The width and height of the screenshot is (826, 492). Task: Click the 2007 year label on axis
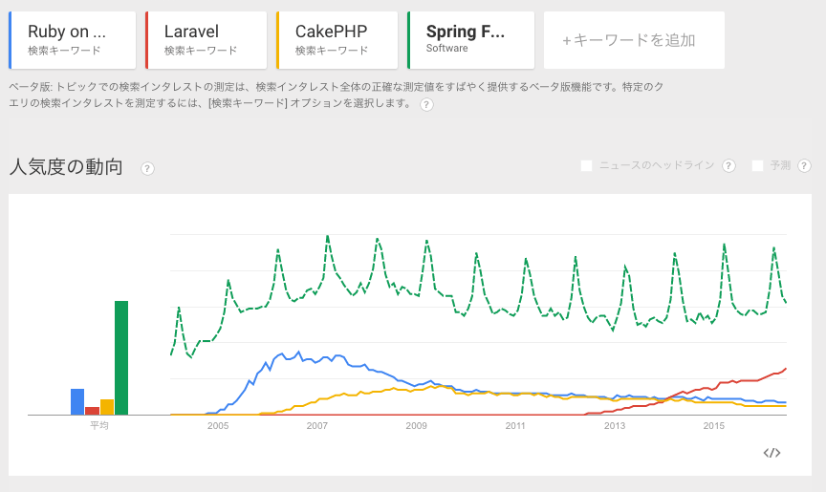click(316, 425)
